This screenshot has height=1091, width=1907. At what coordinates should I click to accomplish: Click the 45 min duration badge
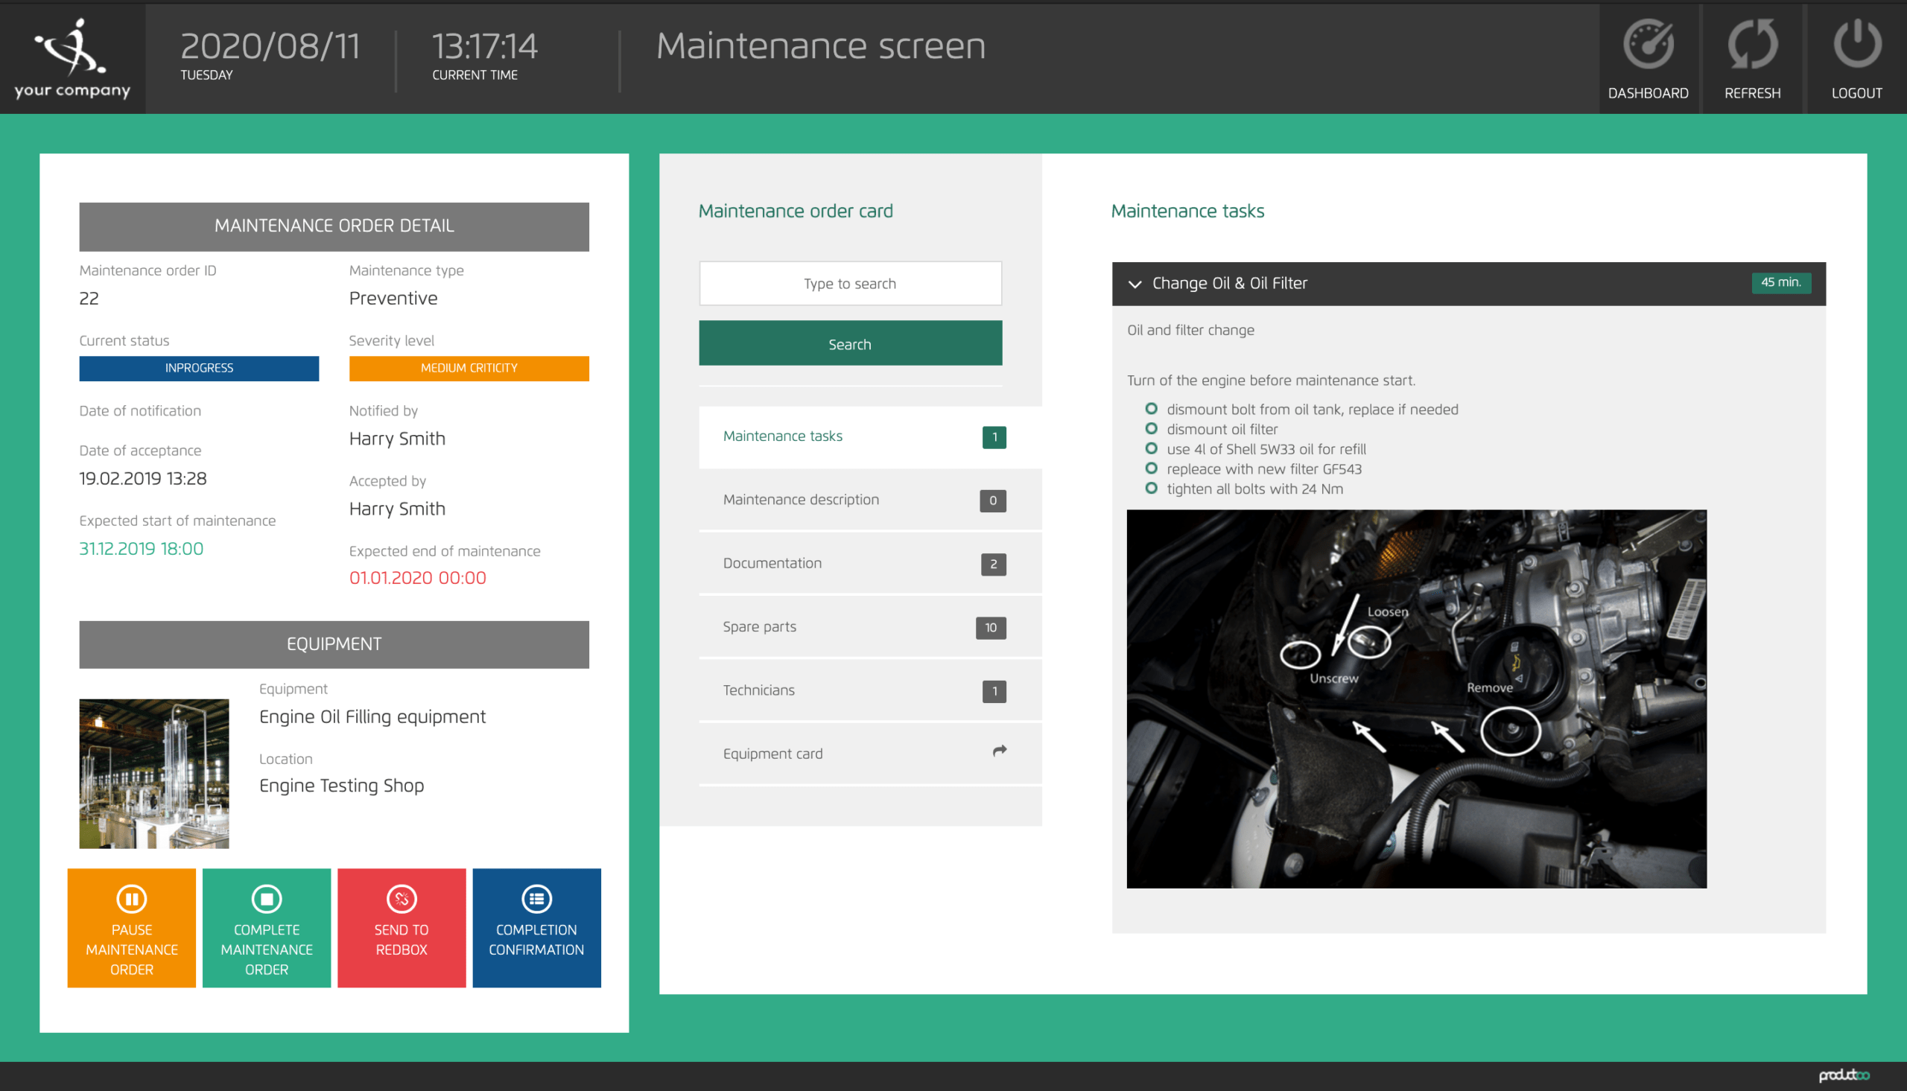[1782, 282]
